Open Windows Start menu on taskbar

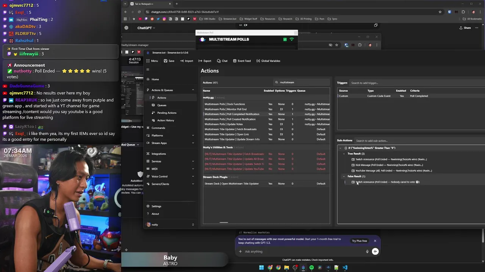[x=261, y=267]
